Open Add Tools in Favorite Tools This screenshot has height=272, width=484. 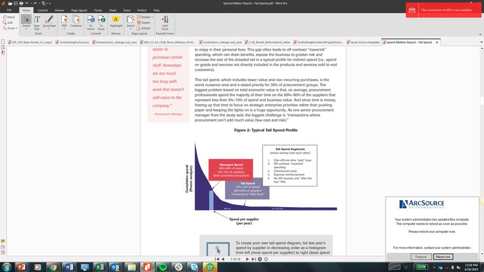point(165,23)
